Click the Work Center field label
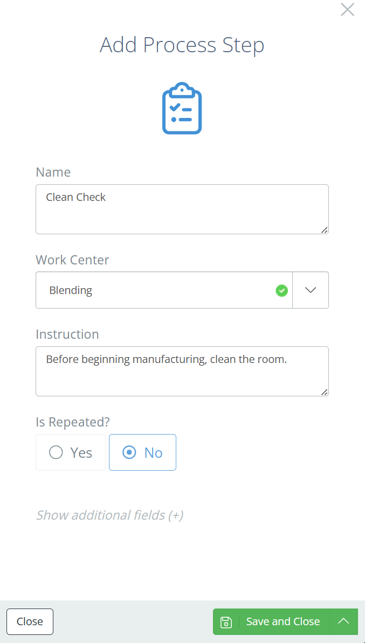This screenshot has height=643, width=365. coord(73,260)
